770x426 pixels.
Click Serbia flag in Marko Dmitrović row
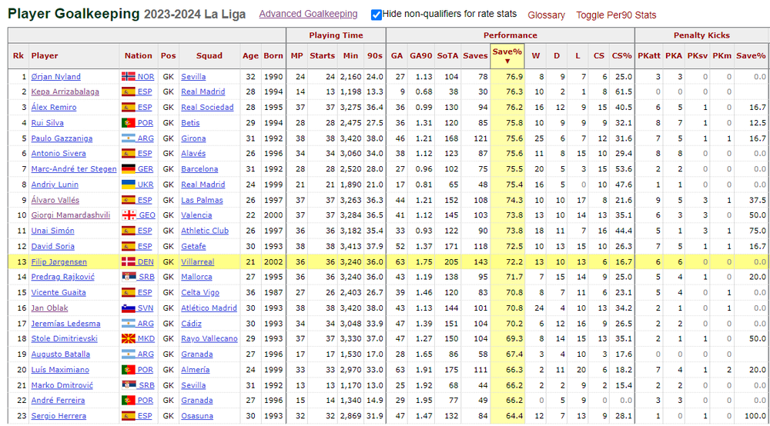point(129,386)
